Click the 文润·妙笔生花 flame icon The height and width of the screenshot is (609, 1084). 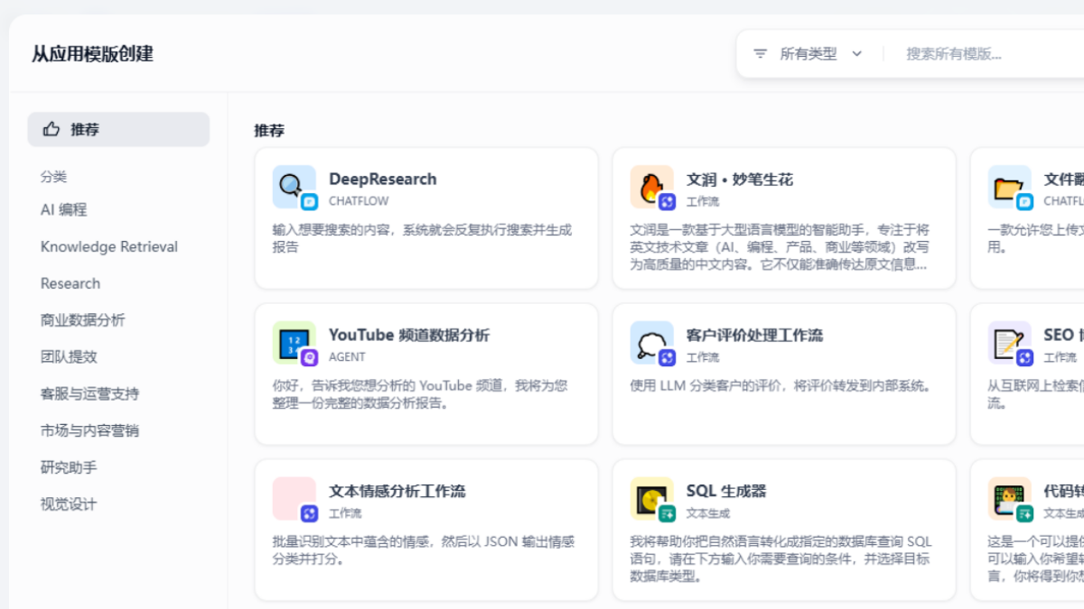(651, 187)
